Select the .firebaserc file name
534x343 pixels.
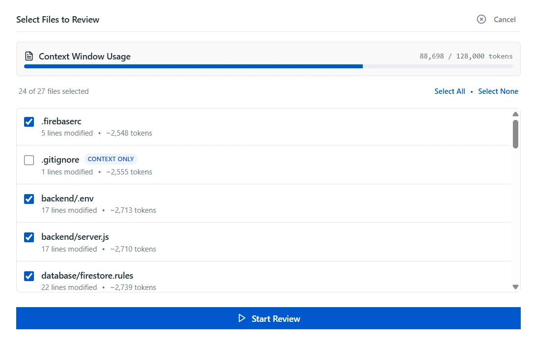(61, 121)
